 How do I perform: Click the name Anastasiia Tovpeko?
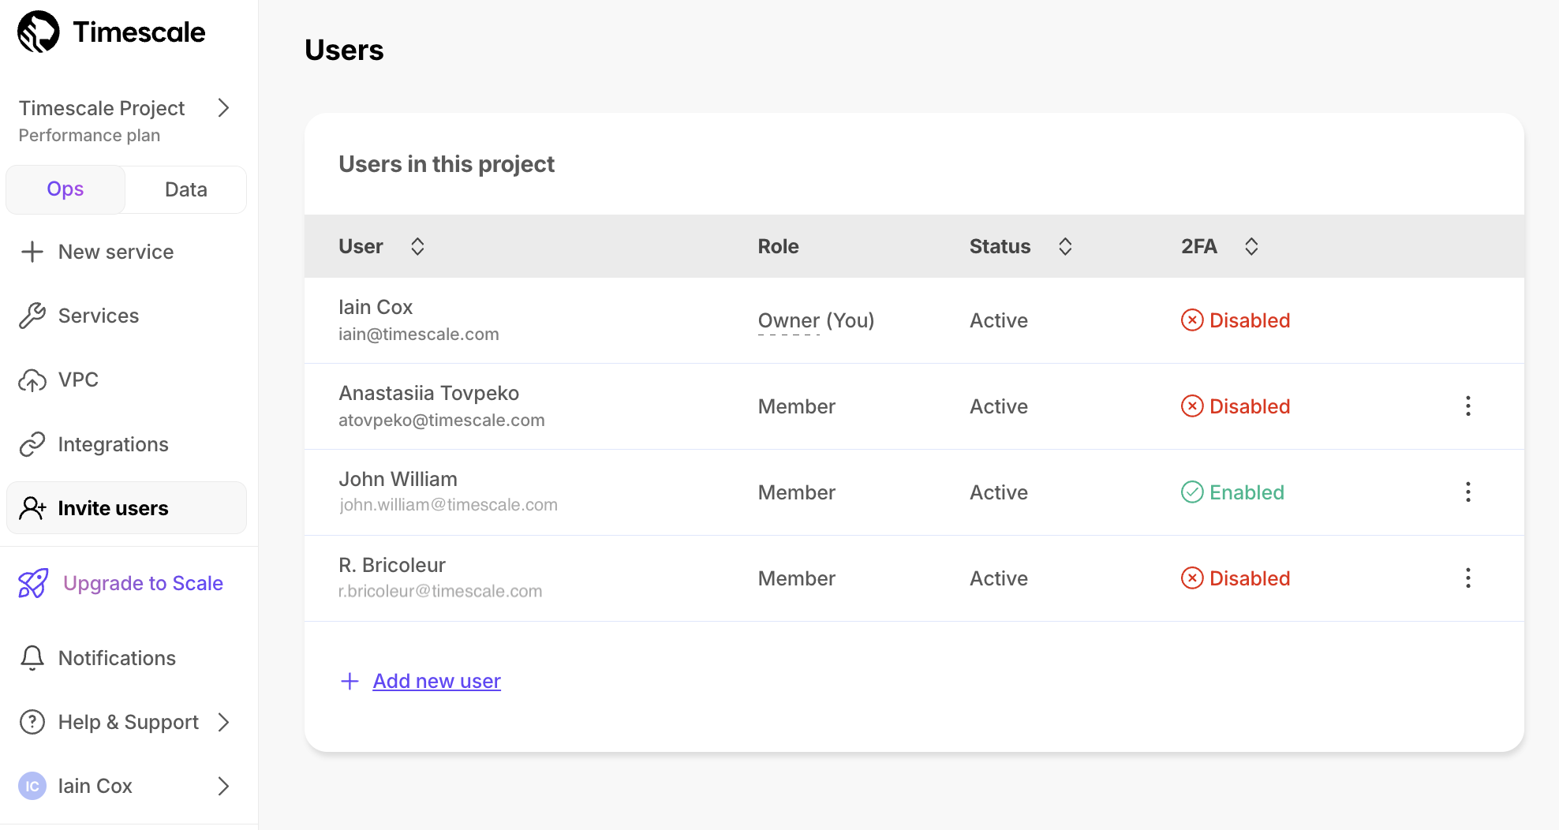(x=428, y=393)
